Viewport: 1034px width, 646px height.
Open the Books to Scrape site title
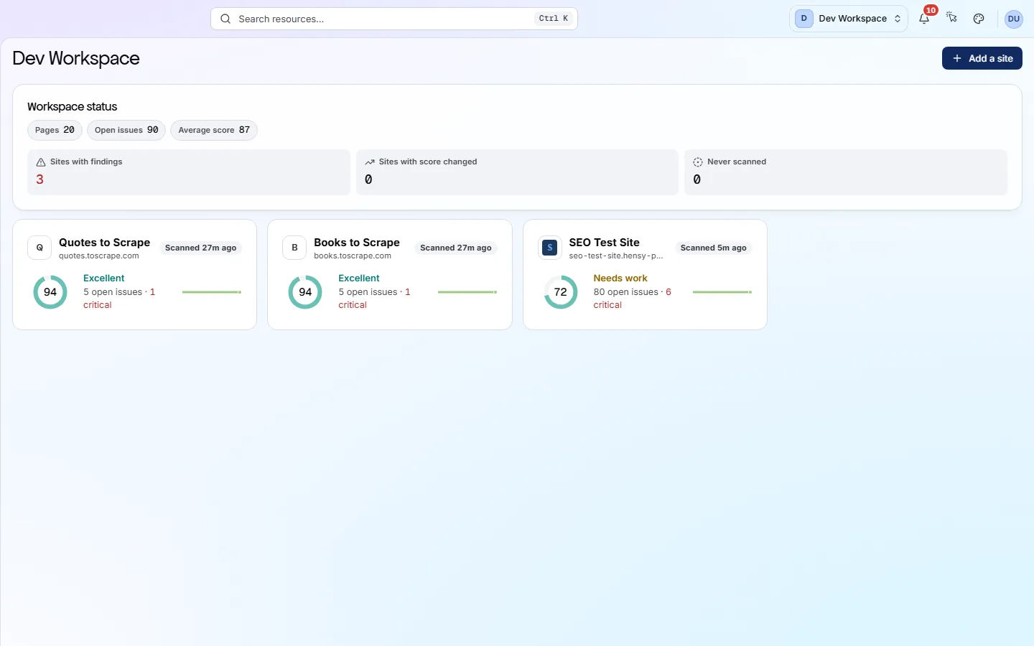[357, 243]
